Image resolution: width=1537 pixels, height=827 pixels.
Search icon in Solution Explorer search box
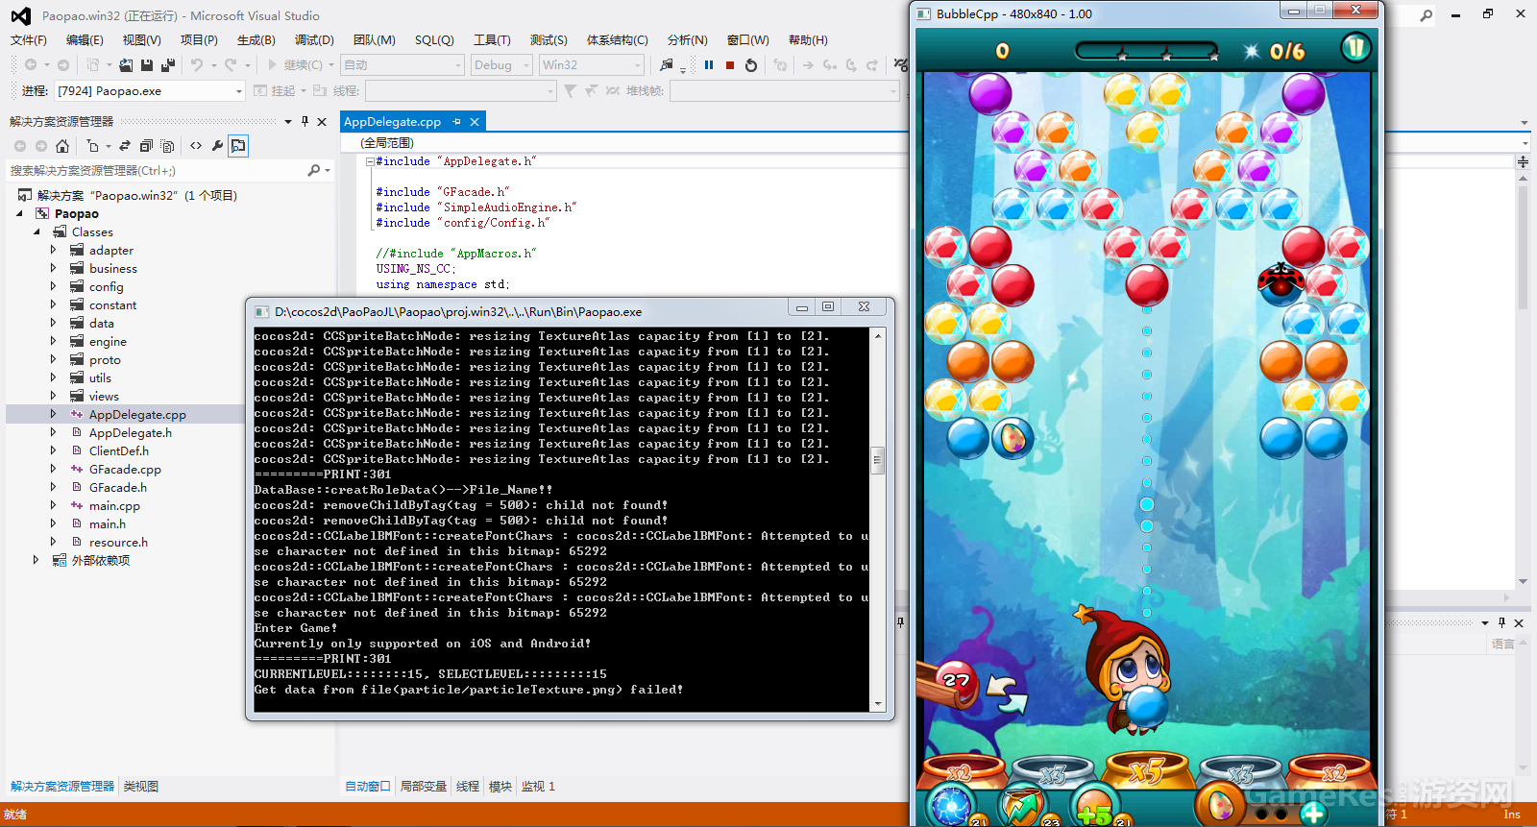[x=314, y=170]
